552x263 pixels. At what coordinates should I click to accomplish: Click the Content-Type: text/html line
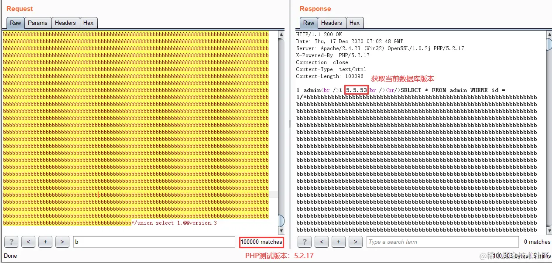tap(331, 69)
